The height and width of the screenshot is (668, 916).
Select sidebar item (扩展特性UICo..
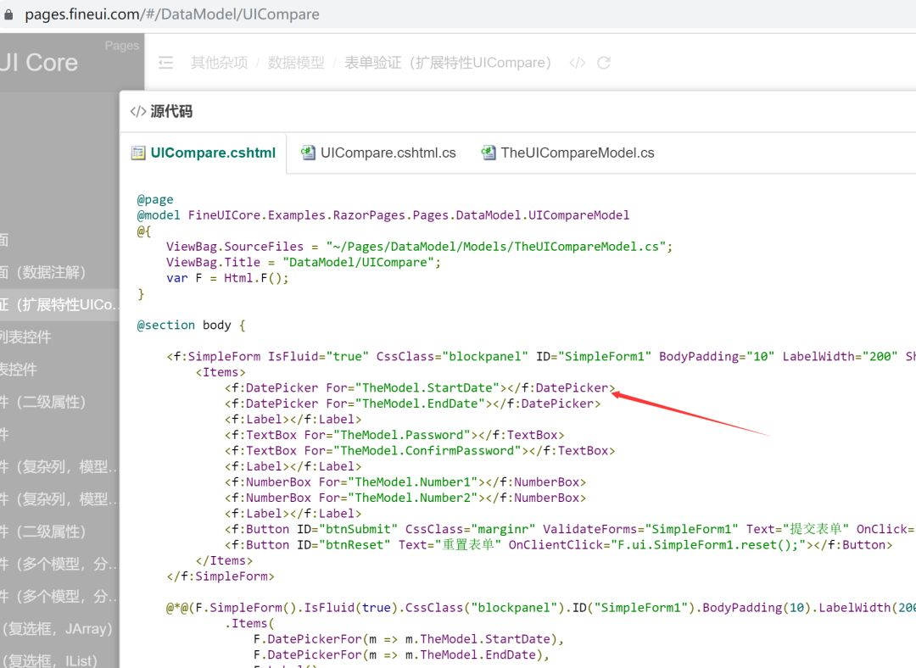tap(59, 305)
